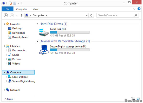Select Secure Digital storage in navigation pane
The image size is (143, 103).
(23, 81)
